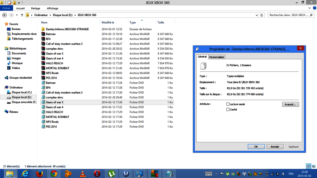Sort files by the Taille column
Viewport: 317px width, 178px height.
tap(161, 23)
